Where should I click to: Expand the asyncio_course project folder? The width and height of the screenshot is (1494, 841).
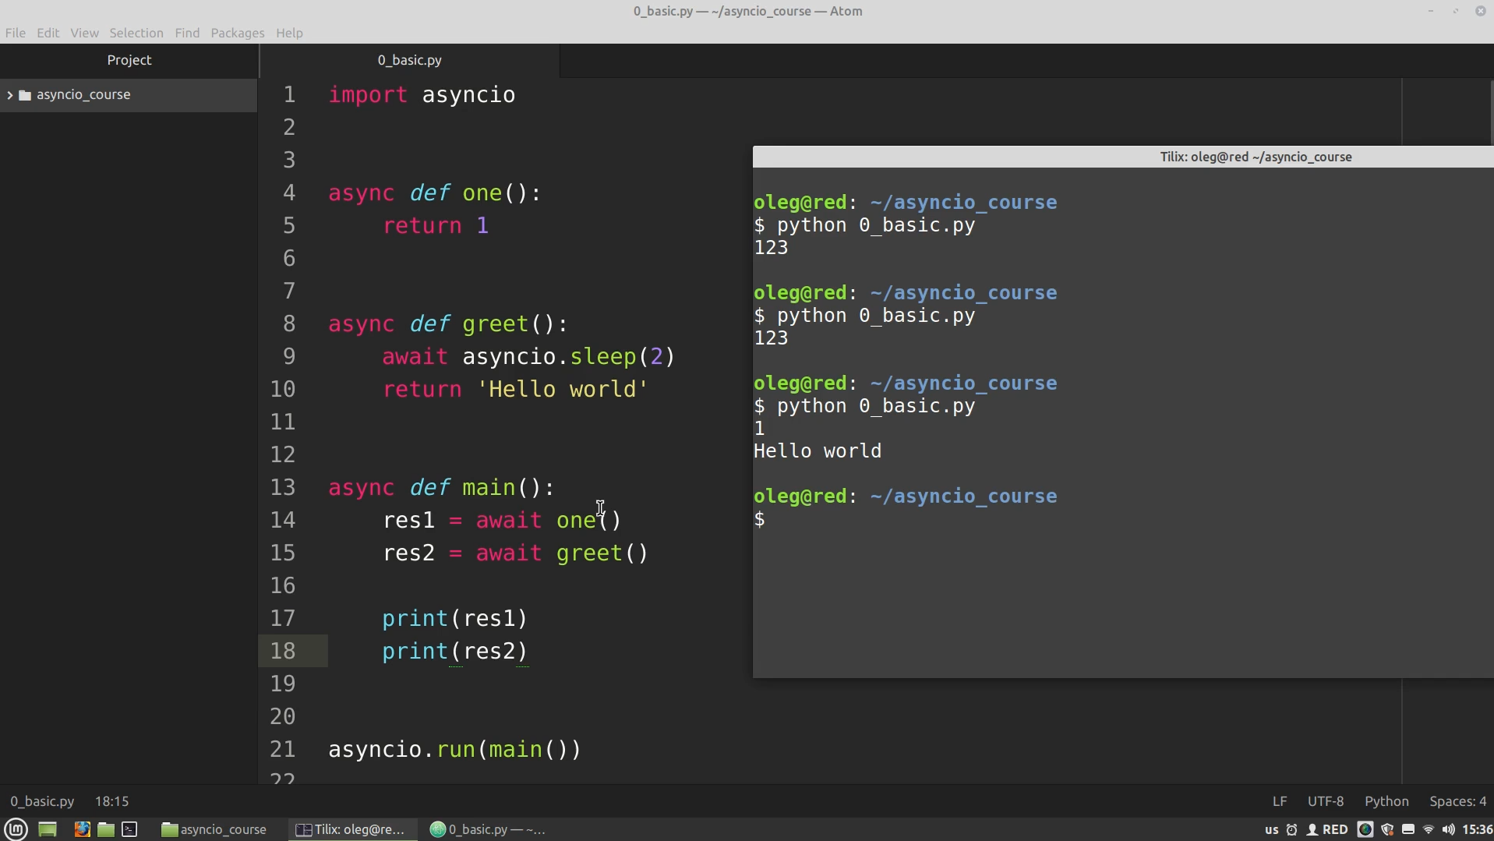(x=10, y=95)
